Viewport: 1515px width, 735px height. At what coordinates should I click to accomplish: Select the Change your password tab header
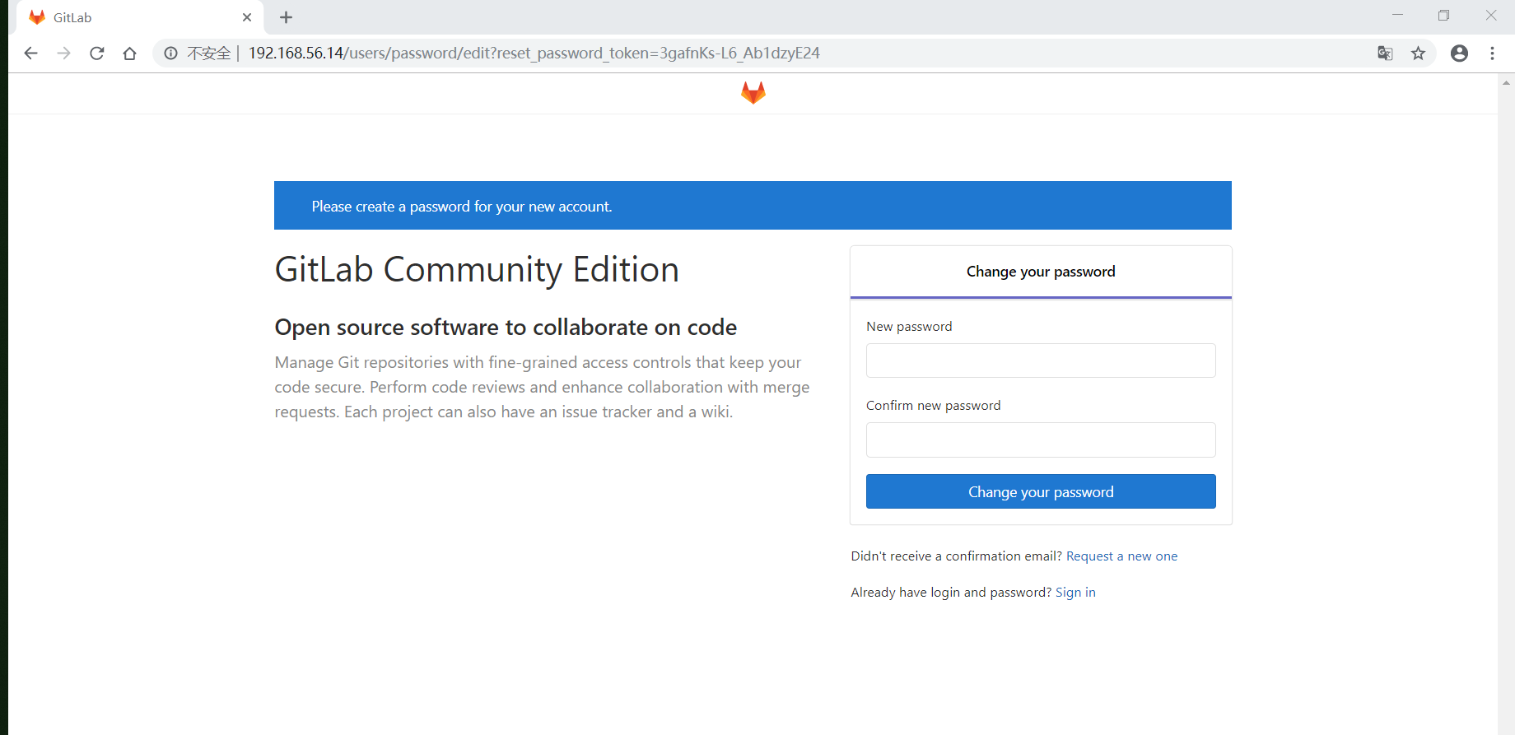(x=1041, y=272)
